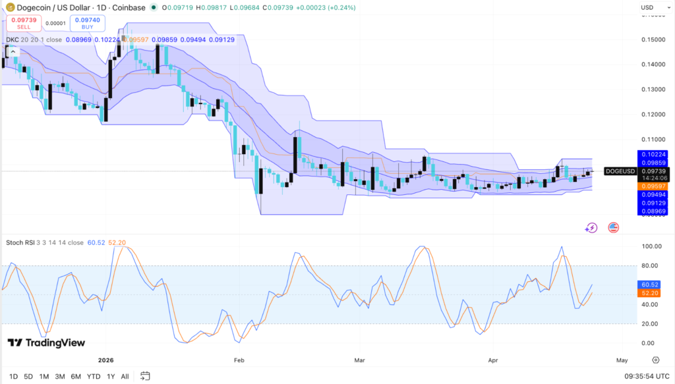Click the US flag market icon
675x384 pixels.
614,227
